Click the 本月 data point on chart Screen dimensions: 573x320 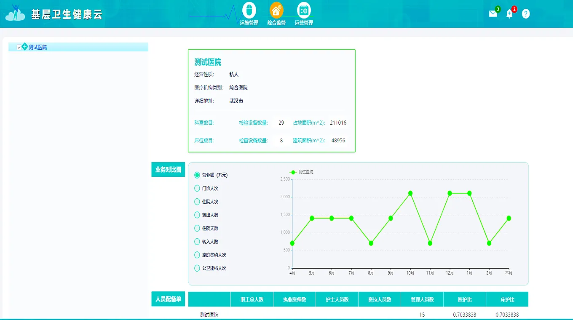[509, 218]
